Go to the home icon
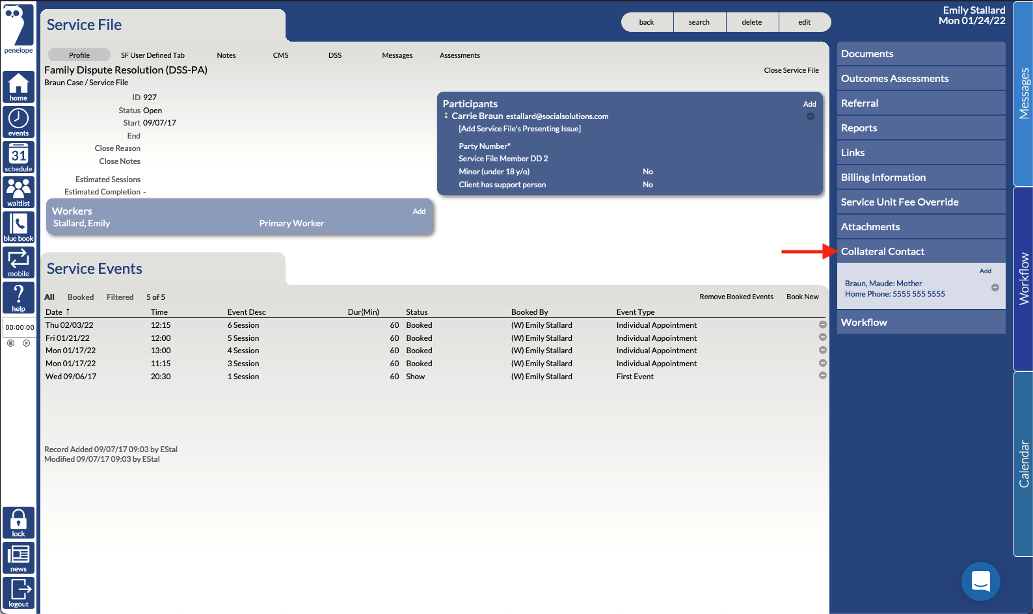This screenshot has width=1033, height=614. click(x=18, y=87)
